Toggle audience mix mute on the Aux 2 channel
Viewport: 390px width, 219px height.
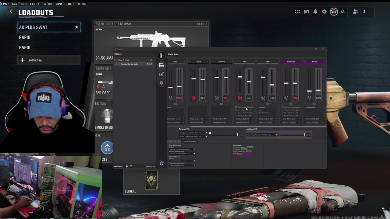coord(203,98)
